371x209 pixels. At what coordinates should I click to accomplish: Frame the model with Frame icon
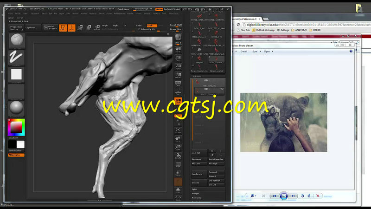pyautogui.click(x=178, y=131)
